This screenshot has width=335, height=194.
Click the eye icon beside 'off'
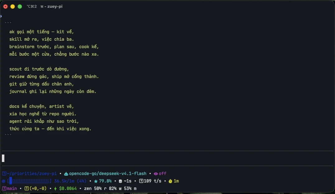point(156,174)
